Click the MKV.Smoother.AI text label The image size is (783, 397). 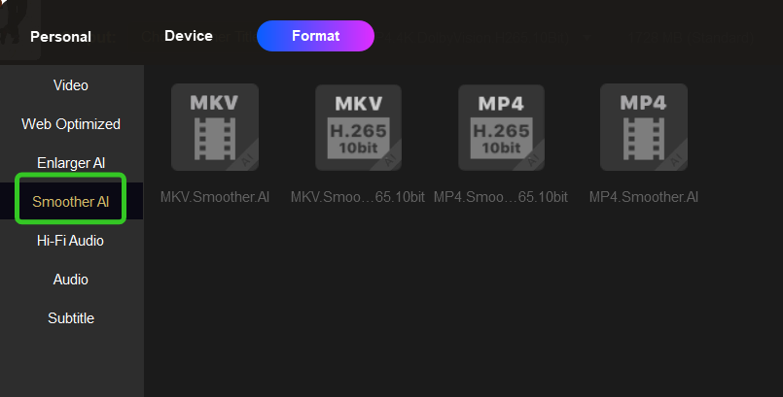[215, 197]
